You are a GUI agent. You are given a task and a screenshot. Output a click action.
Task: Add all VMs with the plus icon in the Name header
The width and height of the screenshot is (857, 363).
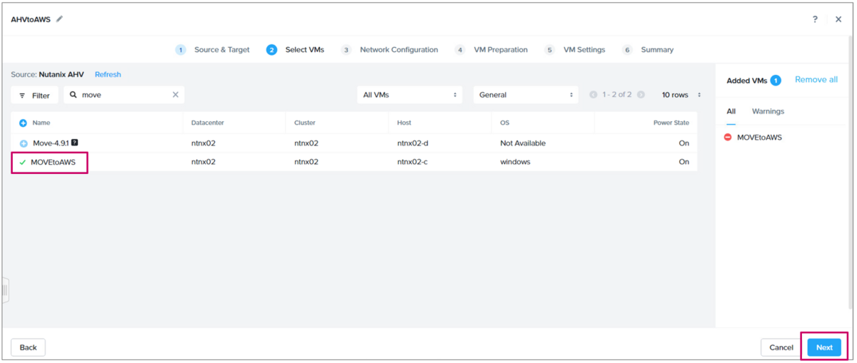coord(23,123)
